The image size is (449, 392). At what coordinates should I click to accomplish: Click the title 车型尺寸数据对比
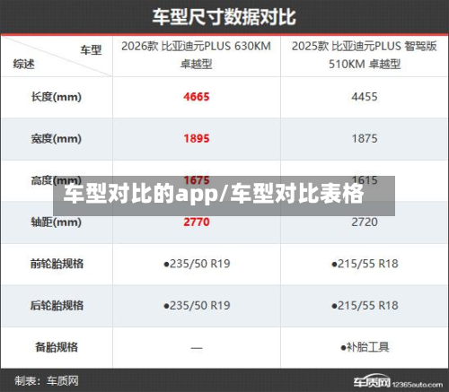pyautogui.click(x=224, y=17)
